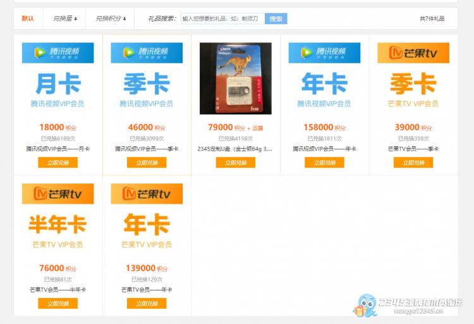Click the 76000 积分 price text

click(x=58, y=268)
